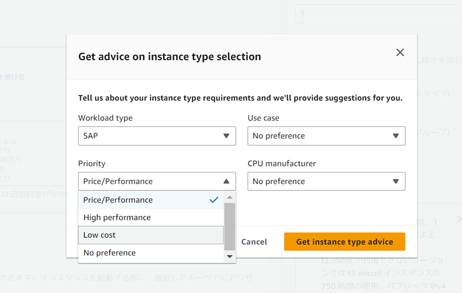Screen dimensions: 462x293
Task: Choose No preference in Priority list
Action: 151,253
